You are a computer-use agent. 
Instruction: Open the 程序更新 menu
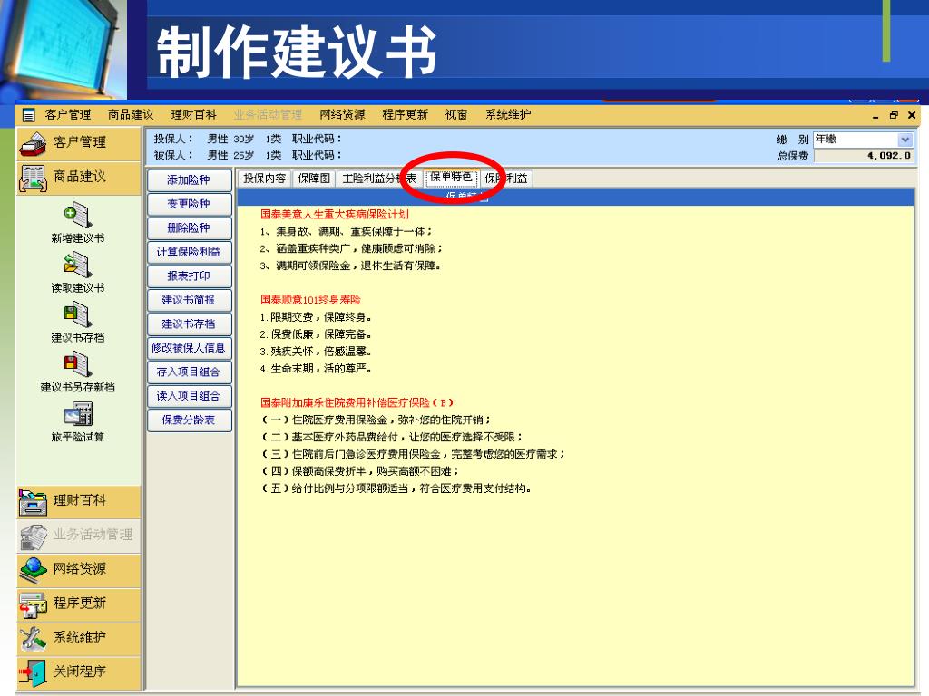405,115
